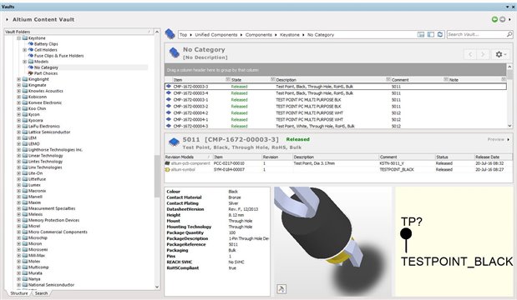
Task: Open the vault options arrow beside connection buttons
Action: [509, 19]
